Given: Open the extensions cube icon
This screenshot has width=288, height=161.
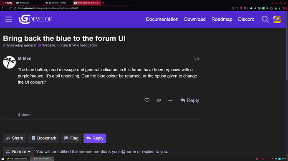Looking at the screenshot, I should pyautogui.click(x=271, y=8).
